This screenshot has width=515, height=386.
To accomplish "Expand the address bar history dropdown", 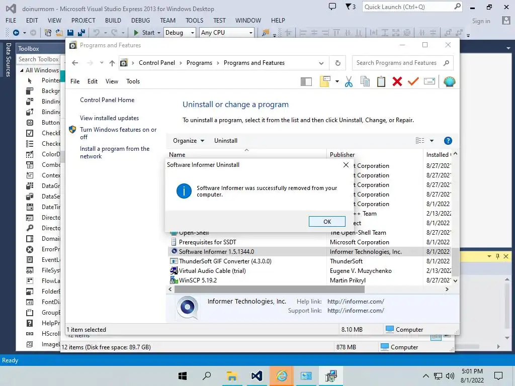I will pos(321,63).
